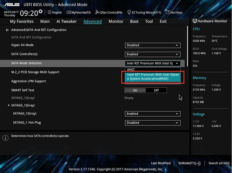Click the breadcrumb Advanced\SATA And RST Configuration

39,30
